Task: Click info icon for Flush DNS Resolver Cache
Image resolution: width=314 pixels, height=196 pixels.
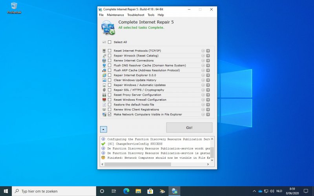Action: tap(203, 65)
